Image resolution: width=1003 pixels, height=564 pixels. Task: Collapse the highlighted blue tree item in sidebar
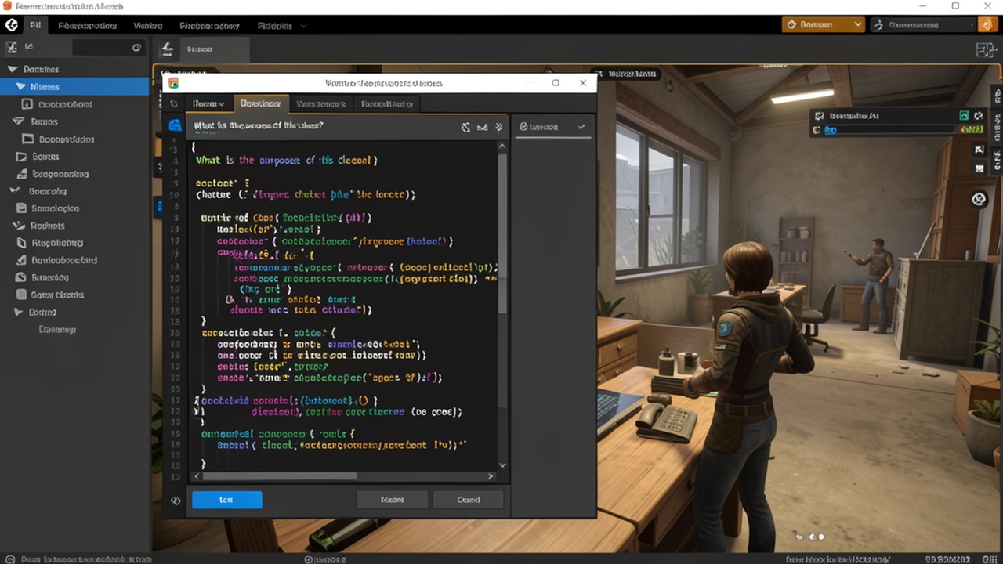(20, 87)
